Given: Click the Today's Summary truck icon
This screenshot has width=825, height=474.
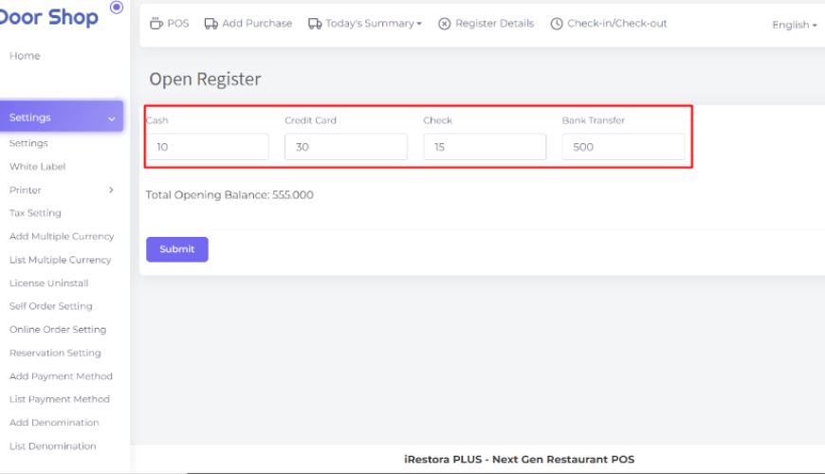Looking at the screenshot, I should click(x=315, y=24).
